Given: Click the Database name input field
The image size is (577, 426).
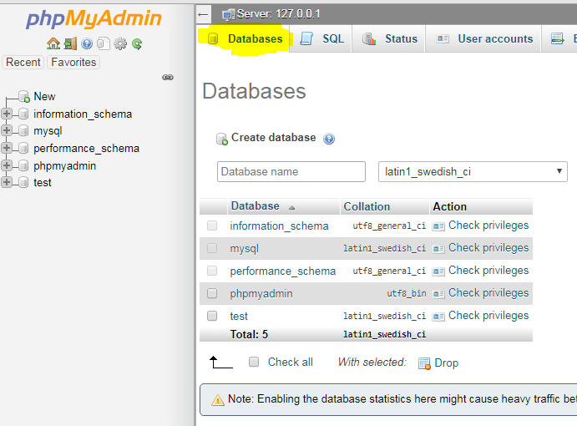Looking at the screenshot, I should [x=291, y=171].
